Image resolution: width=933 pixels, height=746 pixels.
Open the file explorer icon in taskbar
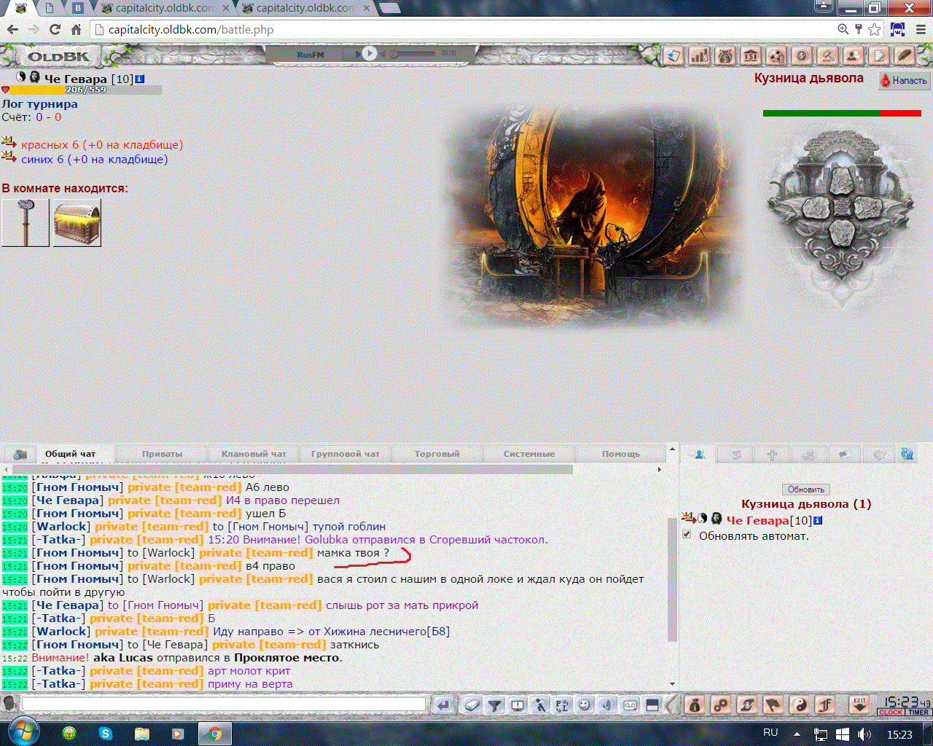141,734
